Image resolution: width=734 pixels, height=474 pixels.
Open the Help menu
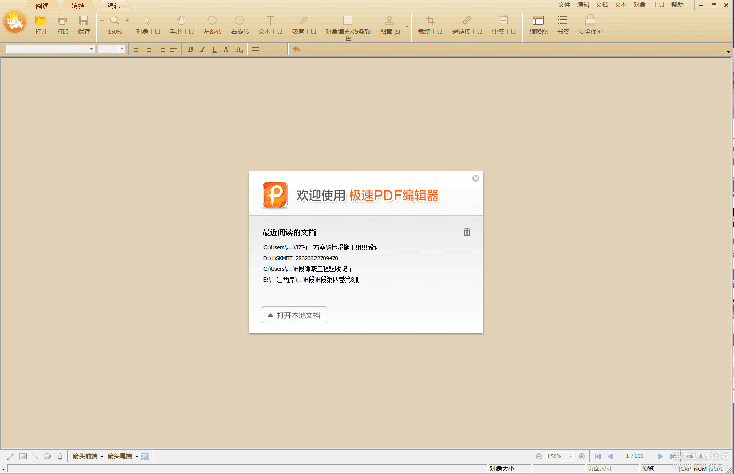pyautogui.click(x=677, y=5)
